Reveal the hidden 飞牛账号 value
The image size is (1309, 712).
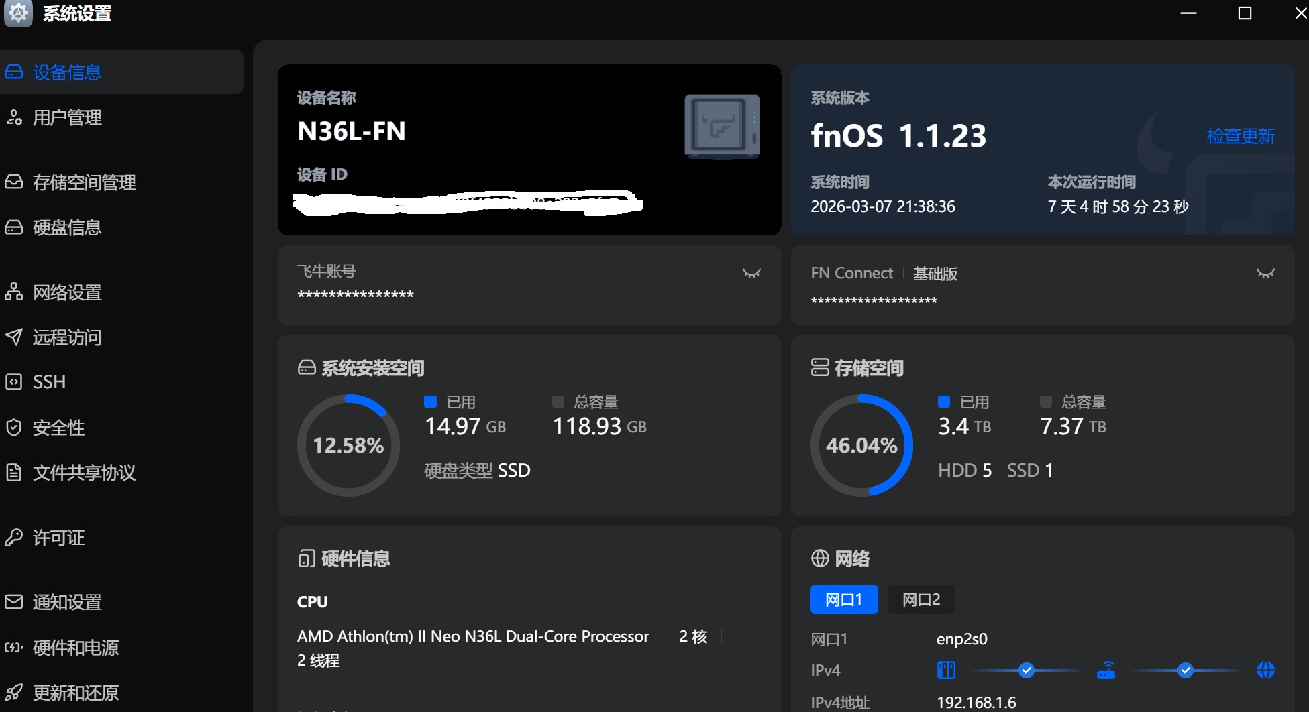[x=751, y=273]
